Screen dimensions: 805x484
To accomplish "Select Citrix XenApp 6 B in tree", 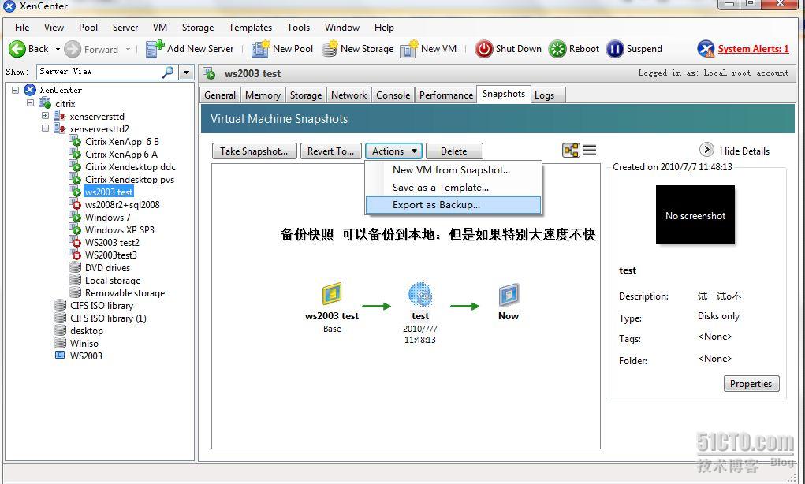I will (122, 142).
